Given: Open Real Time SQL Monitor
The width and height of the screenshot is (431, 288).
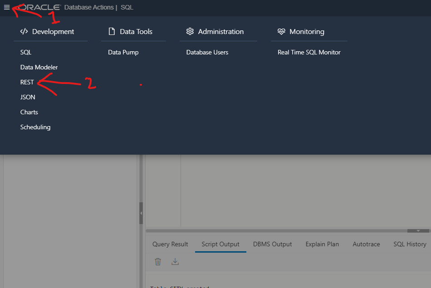Looking at the screenshot, I should [309, 52].
